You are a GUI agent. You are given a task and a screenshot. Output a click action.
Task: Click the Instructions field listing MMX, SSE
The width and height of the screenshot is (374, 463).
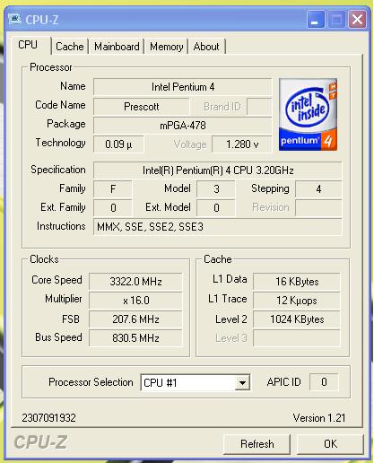tap(218, 227)
